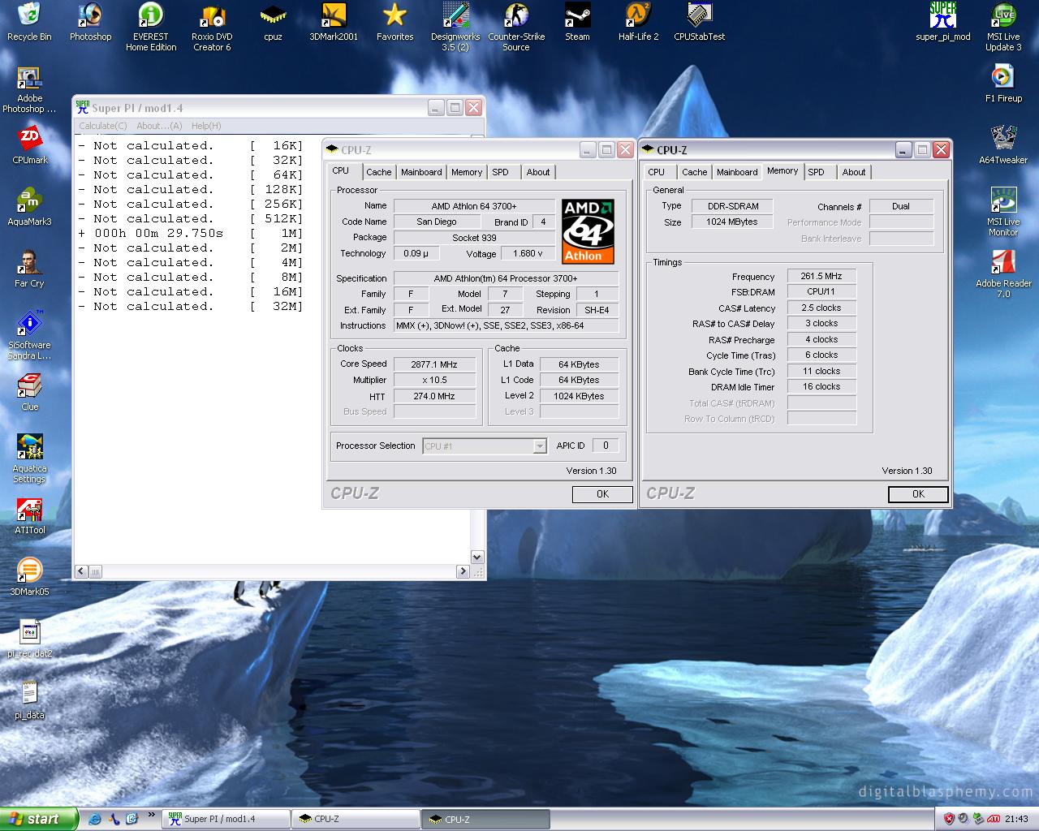Image resolution: width=1039 pixels, height=831 pixels.
Task: Switch to Cache tab in left CPU-Z
Action: (378, 172)
